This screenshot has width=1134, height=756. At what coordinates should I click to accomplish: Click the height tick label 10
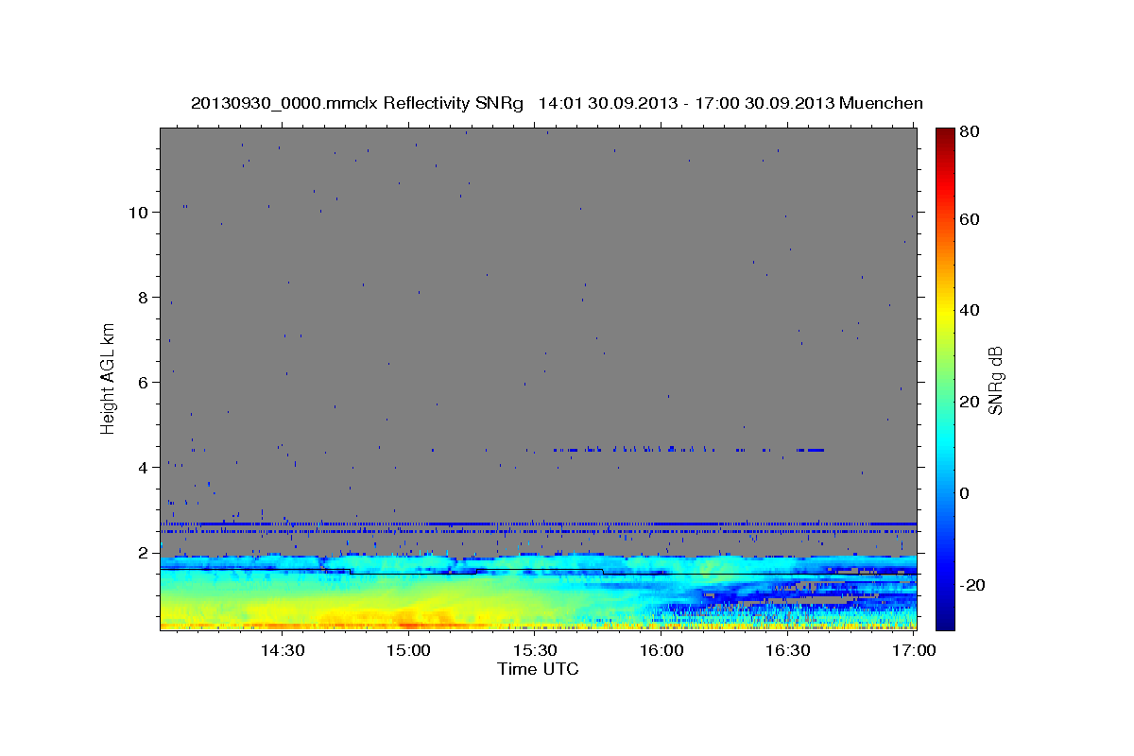point(140,212)
